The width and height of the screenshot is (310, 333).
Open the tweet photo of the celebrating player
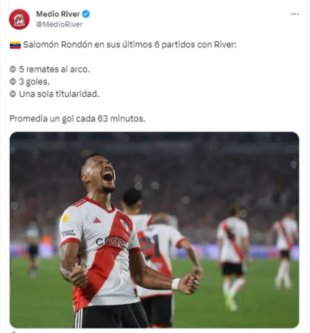154,230
